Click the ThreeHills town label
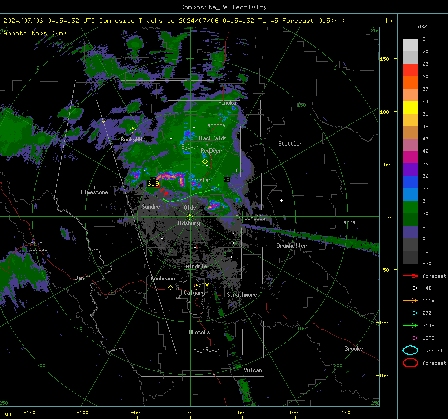 point(250,218)
